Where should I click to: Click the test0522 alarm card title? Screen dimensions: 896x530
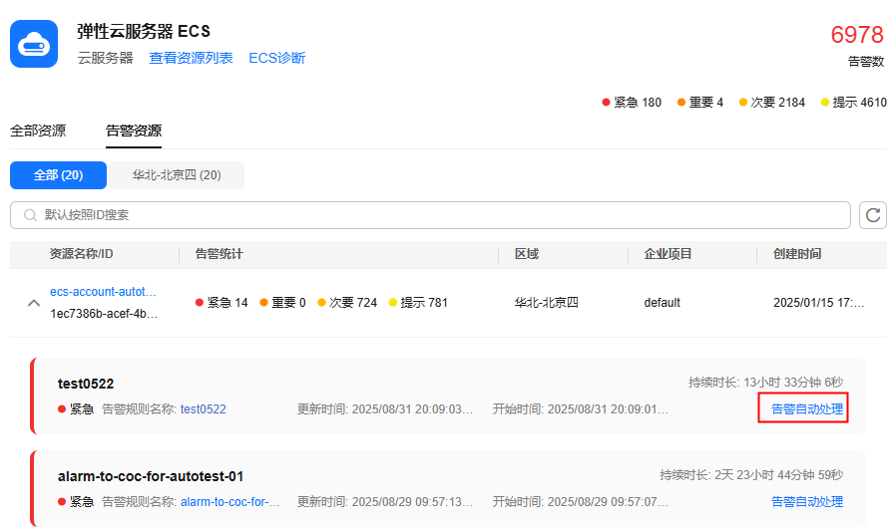click(86, 384)
